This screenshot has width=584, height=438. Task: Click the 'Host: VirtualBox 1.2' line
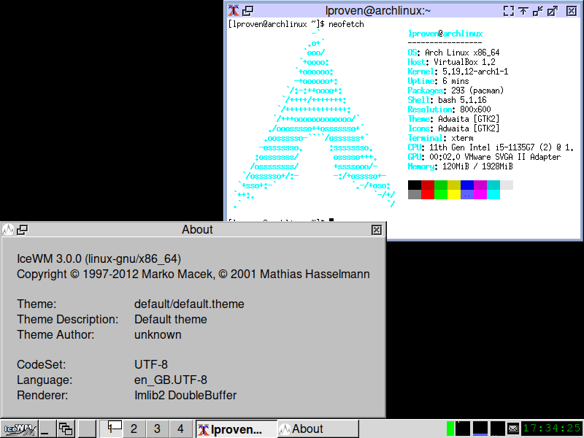click(x=452, y=62)
